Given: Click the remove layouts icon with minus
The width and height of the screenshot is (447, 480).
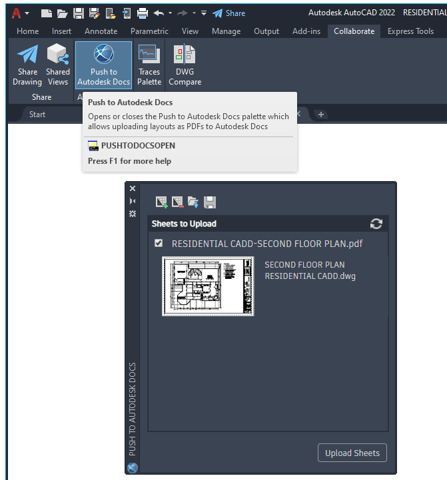Looking at the screenshot, I should coord(177,202).
